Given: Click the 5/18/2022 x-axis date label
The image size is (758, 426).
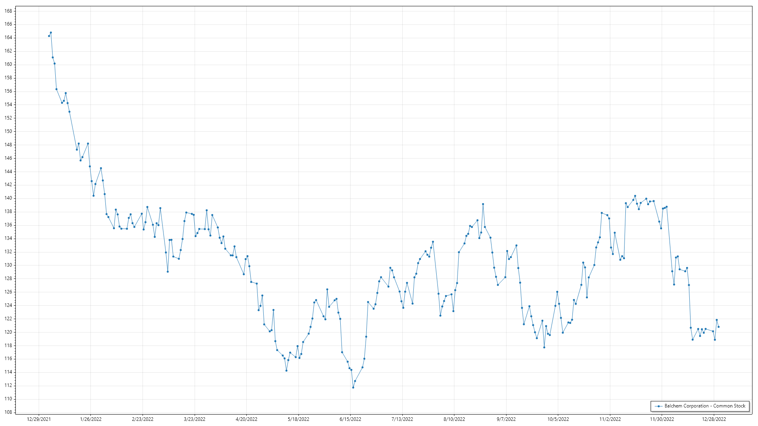Looking at the screenshot, I should (298, 419).
